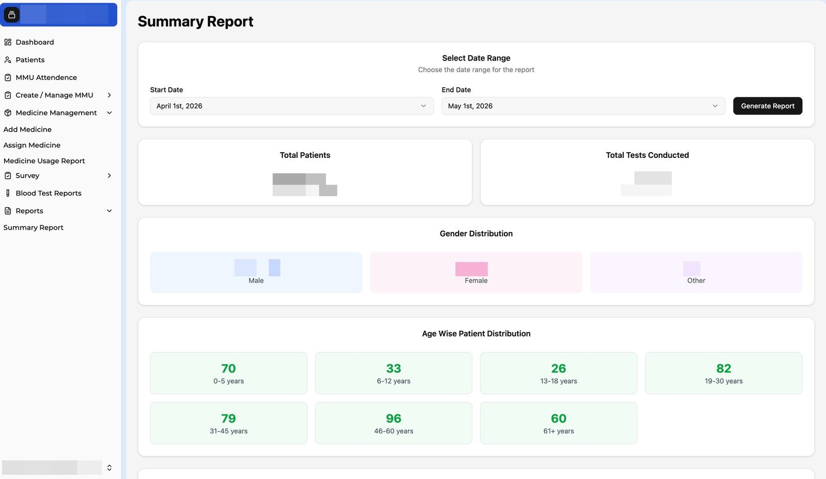Click the Summary Report page heading
This screenshot has height=479, width=826.
point(196,22)
